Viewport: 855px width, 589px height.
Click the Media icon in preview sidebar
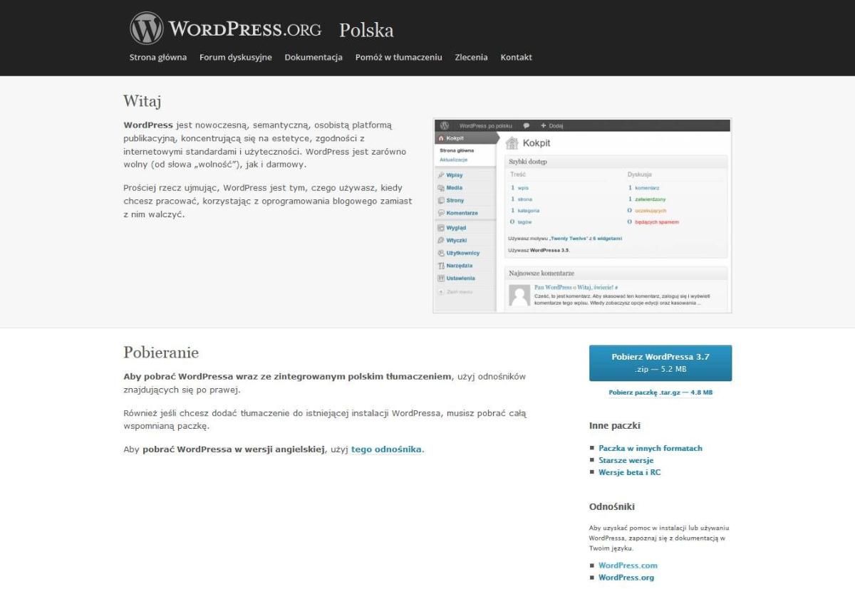coord(441,188)
